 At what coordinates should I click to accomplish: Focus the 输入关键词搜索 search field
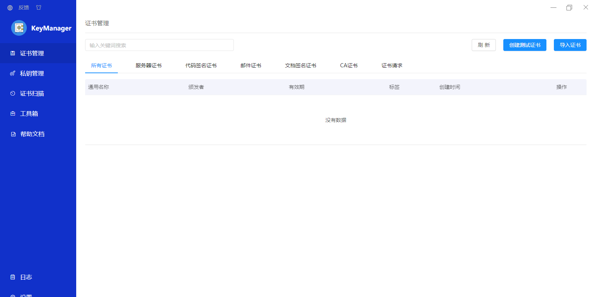(159, 45)
